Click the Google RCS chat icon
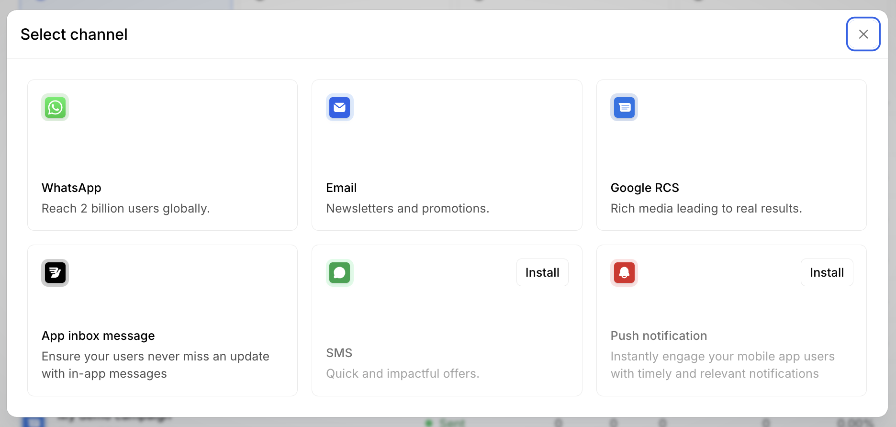The height and width of the screenshot is (427, 896). click(x=624, y=107)
